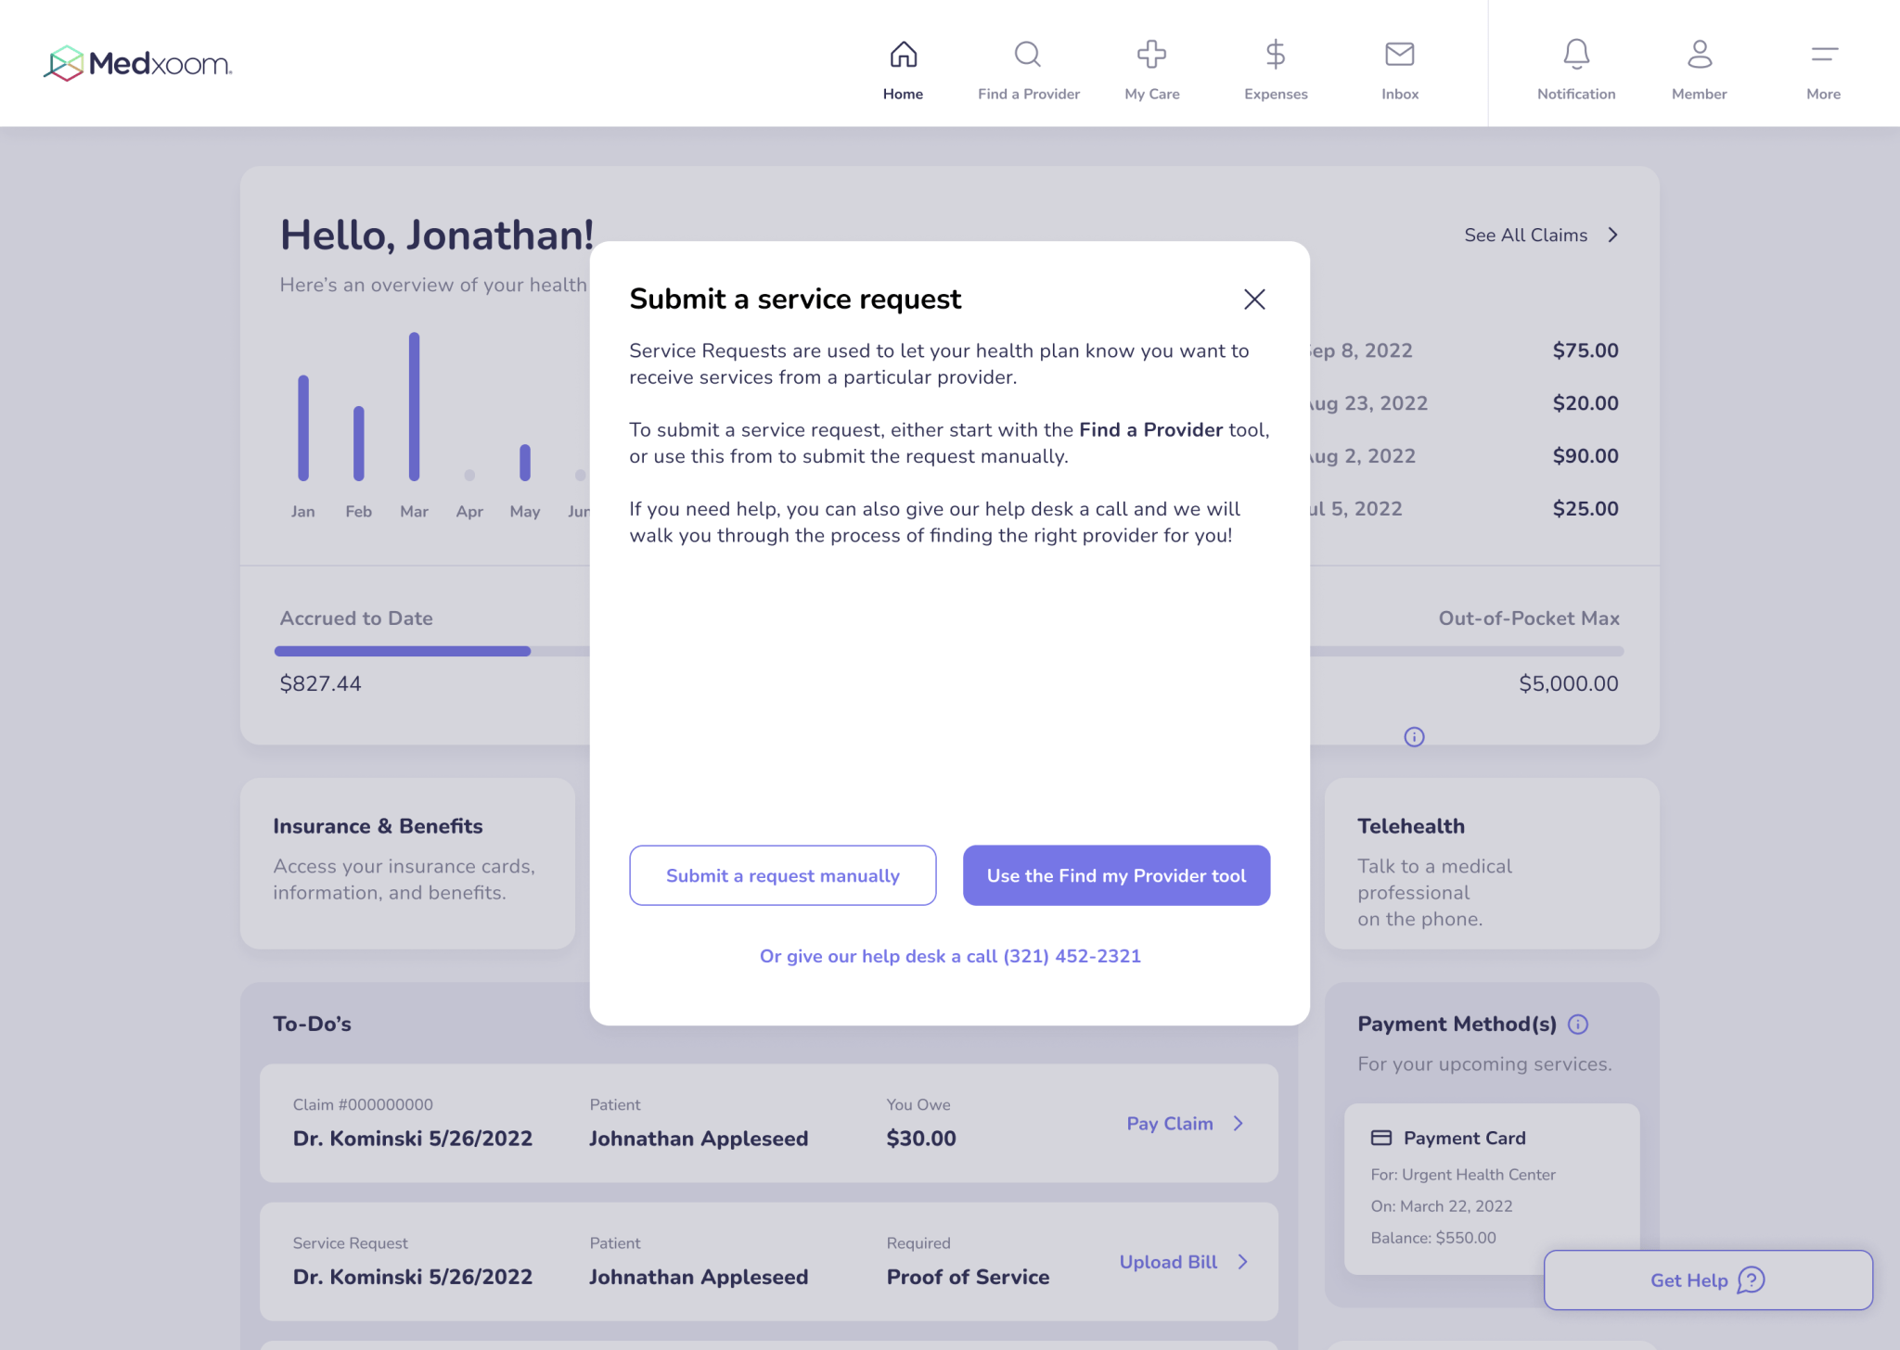Select the $20.00 claim row
This screenshot has height=1350, width=1900.
click(1464, 404)
